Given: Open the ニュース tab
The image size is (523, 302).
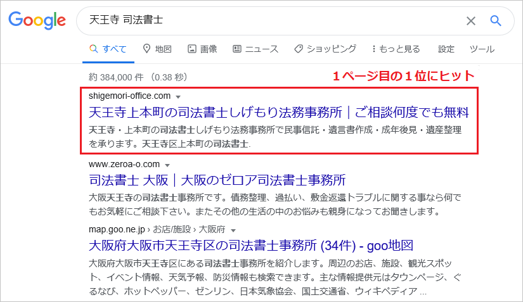Looking at the screenshot, I should tap(255, 49).
